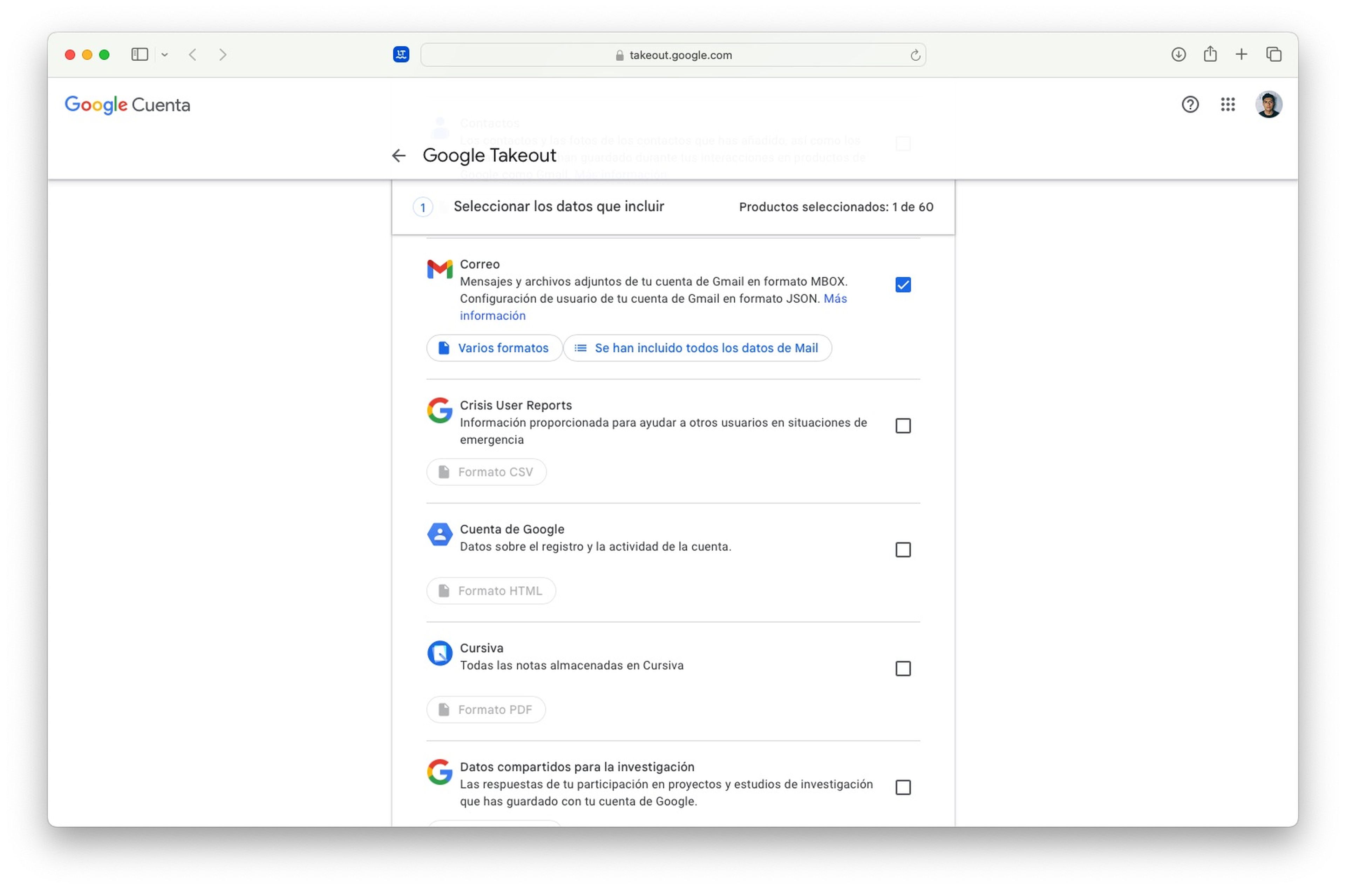
Task: Click the Google icon beside Crisis User Reports
Action: [x=440, y=410]
